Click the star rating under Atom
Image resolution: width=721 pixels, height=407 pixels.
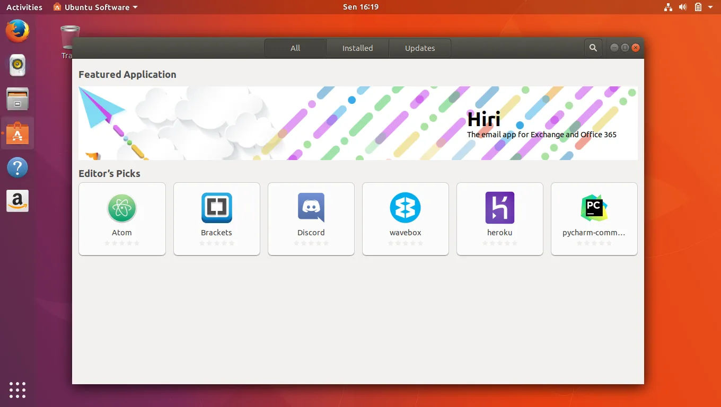(122, 243)
